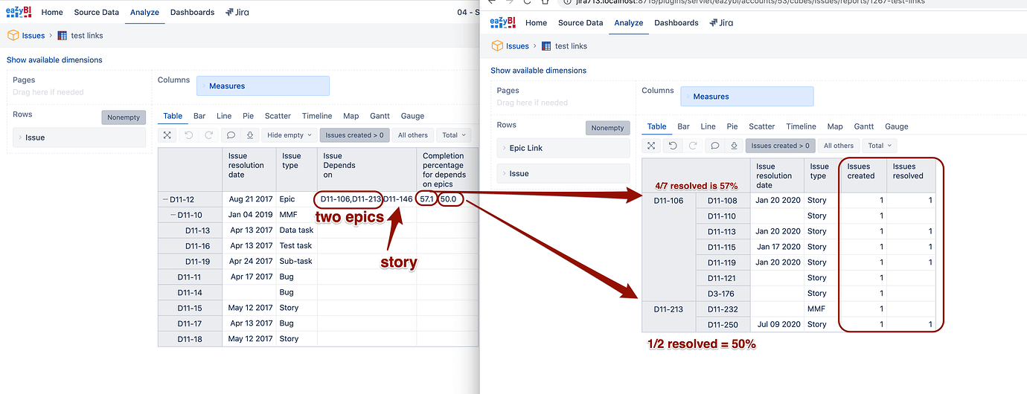Click the comment bubble icon in right report toolbar
This screenshot has height=394, width=1027.
714,146
